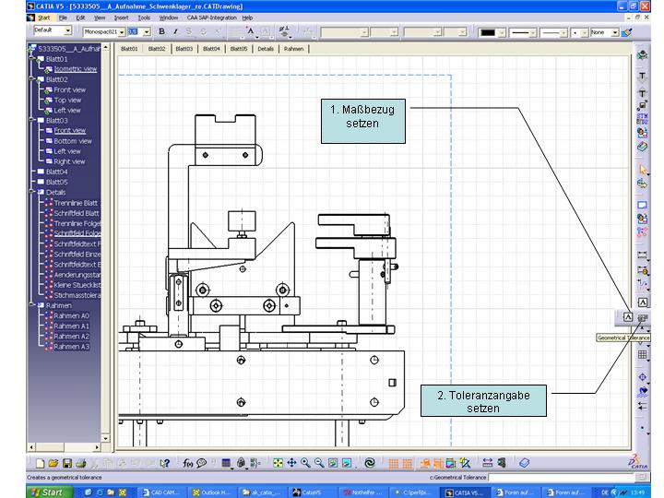Select Kleine Stueckliste tree item

77,285
